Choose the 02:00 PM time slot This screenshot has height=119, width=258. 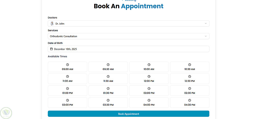(x=149, y=91)
